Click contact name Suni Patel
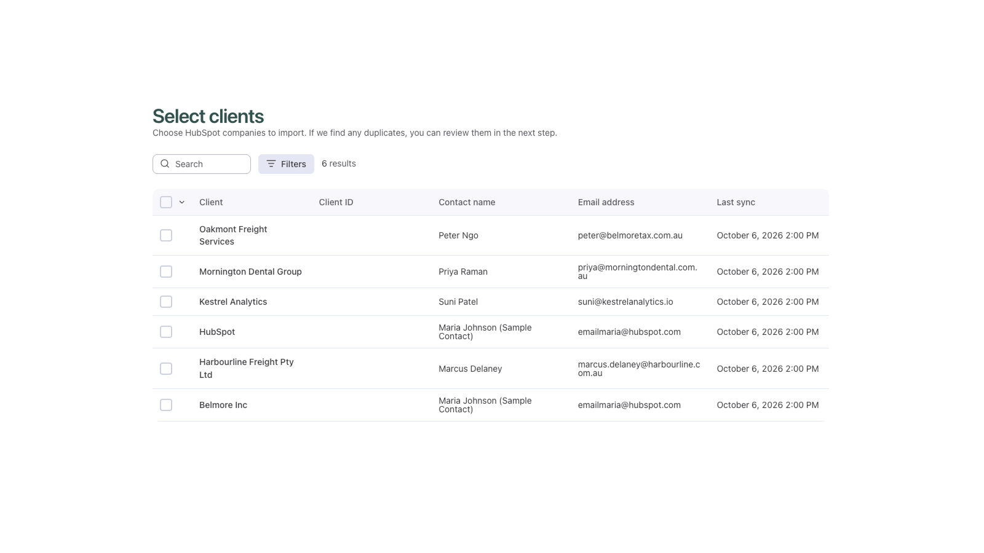 point(458,302)
